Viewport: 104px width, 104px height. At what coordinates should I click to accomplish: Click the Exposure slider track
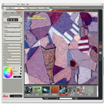point(13,28)
